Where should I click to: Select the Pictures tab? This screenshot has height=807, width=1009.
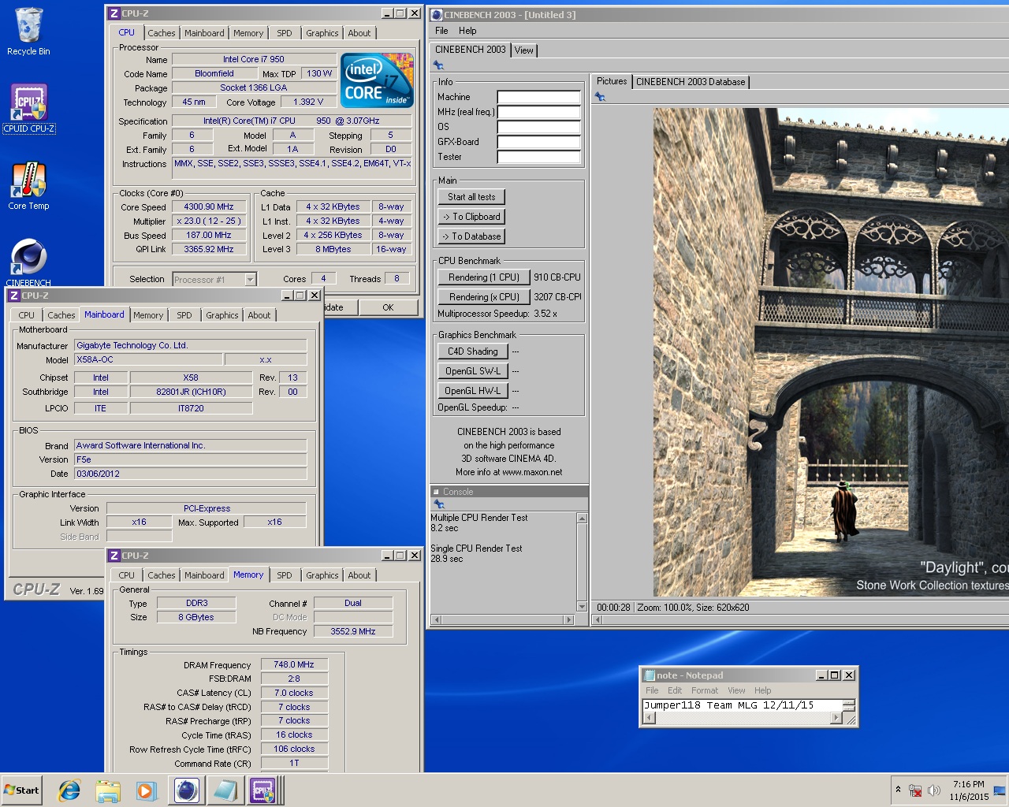tap(612, 81)
